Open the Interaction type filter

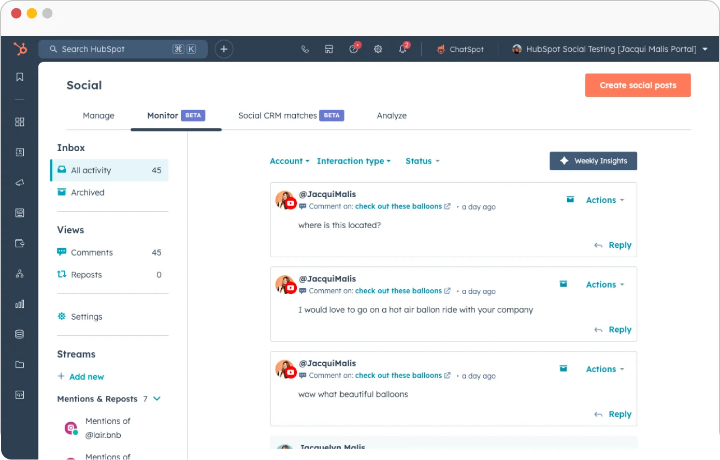coord(353,161)
